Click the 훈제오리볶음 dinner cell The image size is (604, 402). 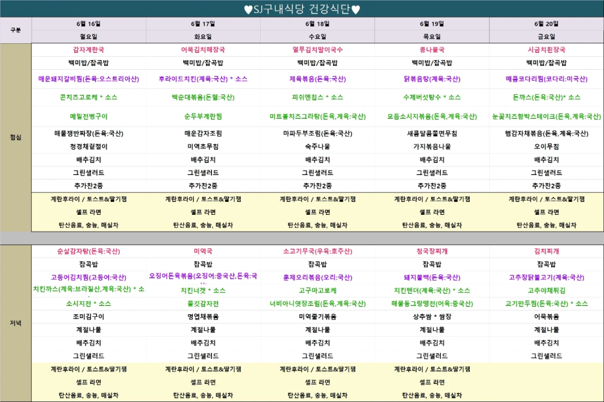click(317, 277)
